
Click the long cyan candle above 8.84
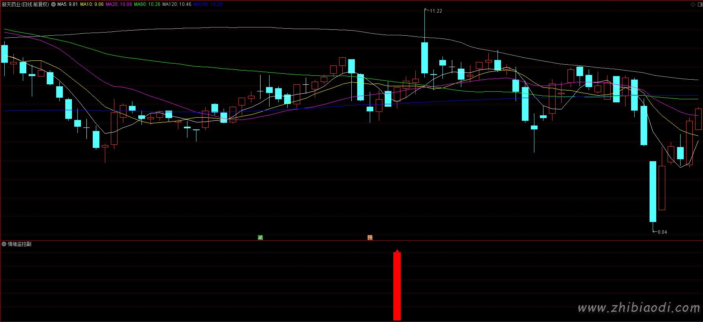click(653, 191)
